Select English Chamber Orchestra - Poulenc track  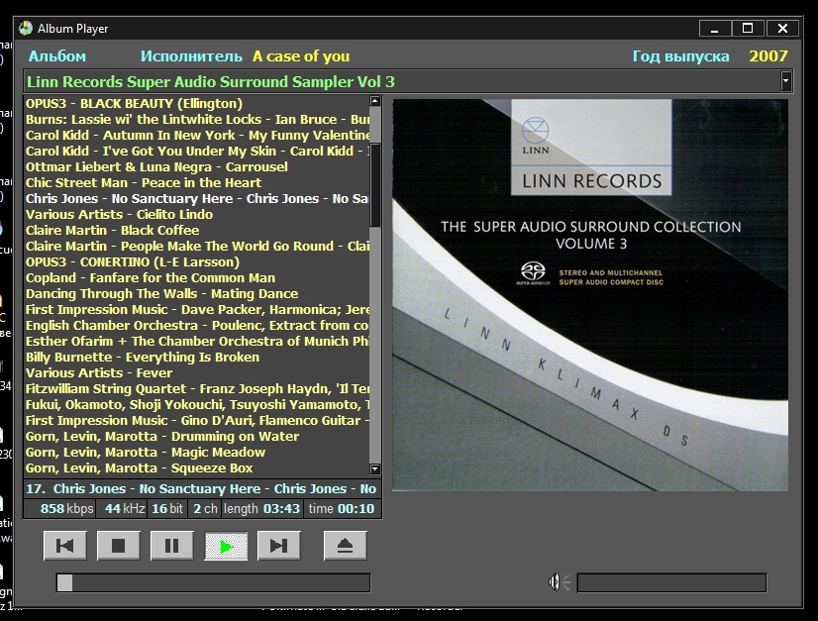(x=197, y=326)
